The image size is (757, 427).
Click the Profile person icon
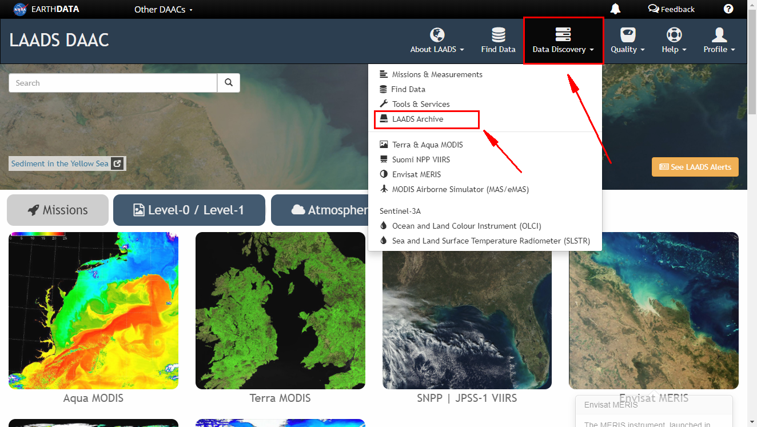click(719, 35)
